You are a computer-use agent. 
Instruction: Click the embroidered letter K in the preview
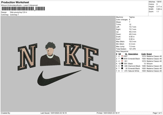point(73,55)
